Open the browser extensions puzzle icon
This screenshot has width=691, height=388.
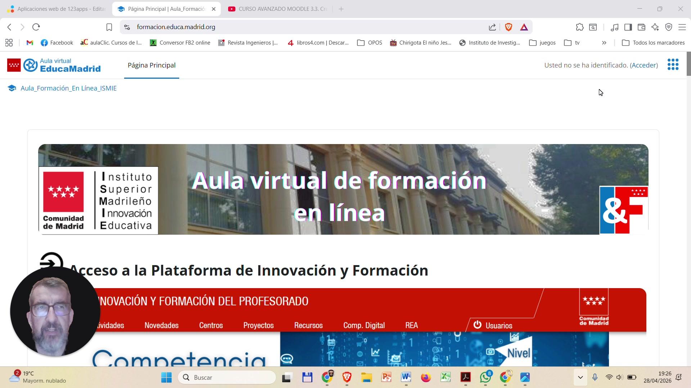[579, 27]
